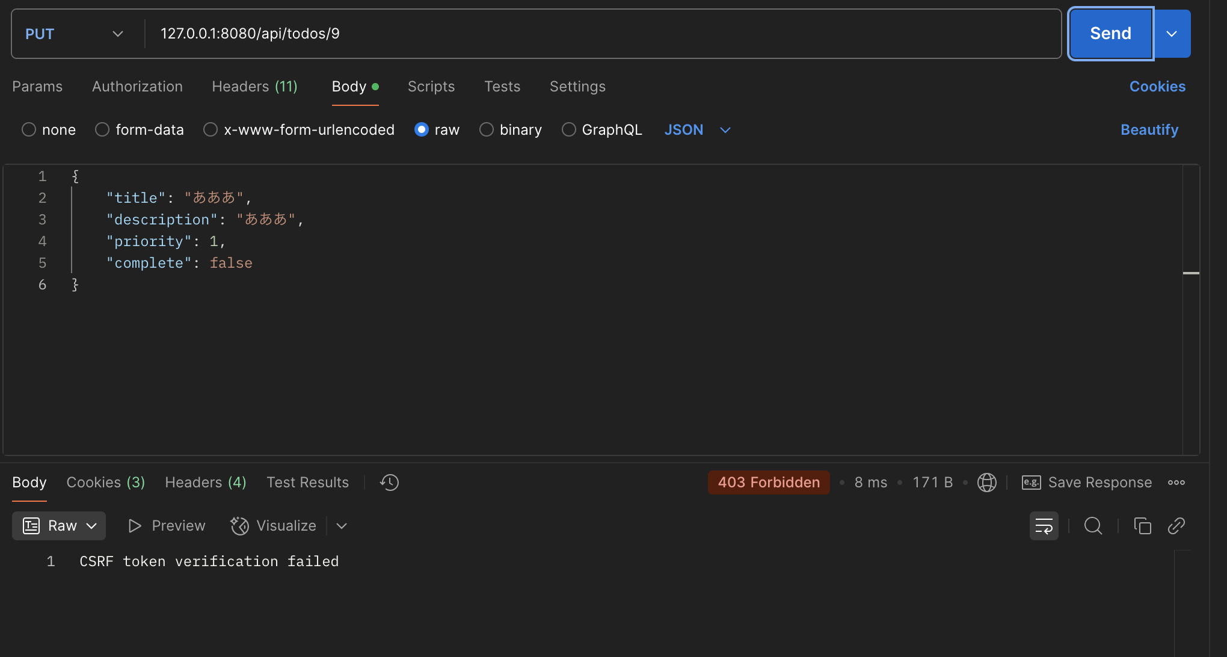Open the three-dots response options menu
The height and width of the screenshot is (657, 1227).
coord(1176,483)
